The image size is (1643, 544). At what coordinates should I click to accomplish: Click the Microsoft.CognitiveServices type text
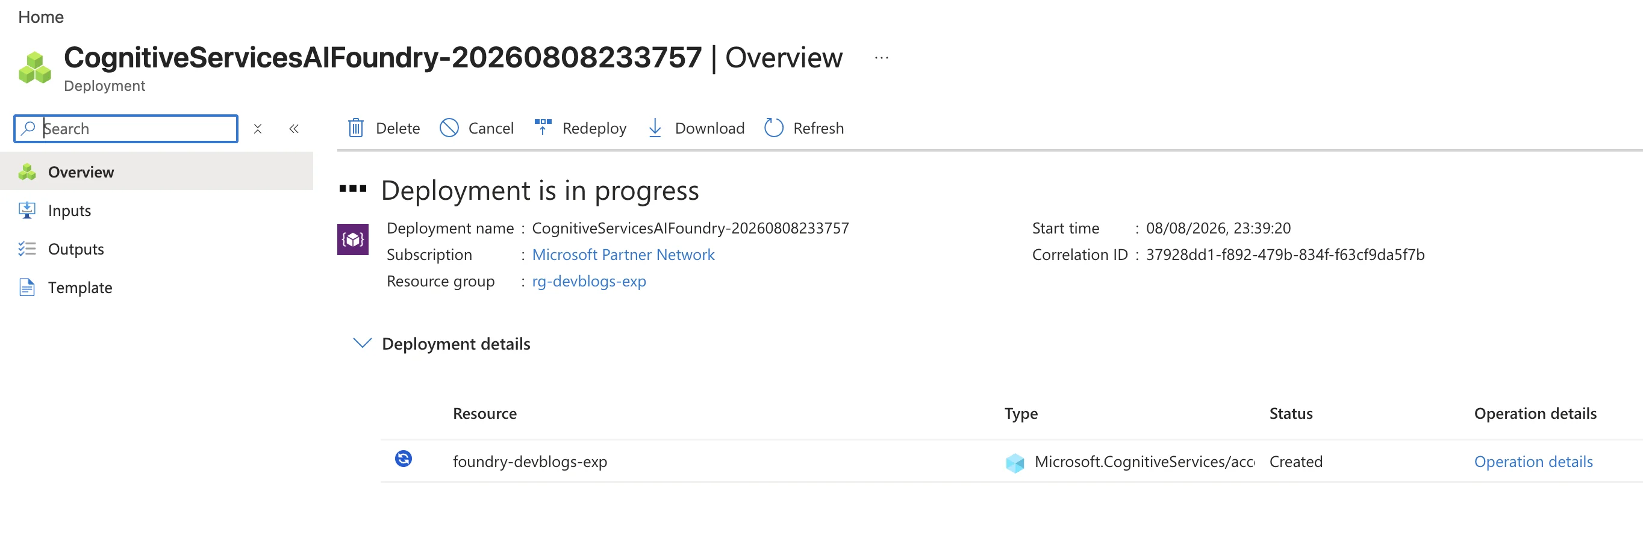pyautogui.click(x=1145, y=462)
